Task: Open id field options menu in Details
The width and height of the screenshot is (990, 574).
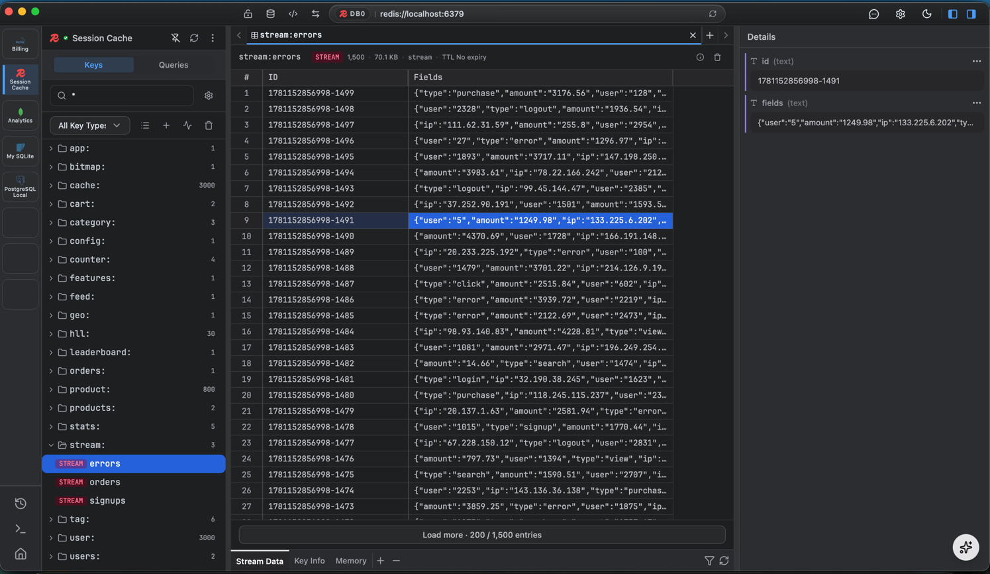Action: (x=977, y=61)
